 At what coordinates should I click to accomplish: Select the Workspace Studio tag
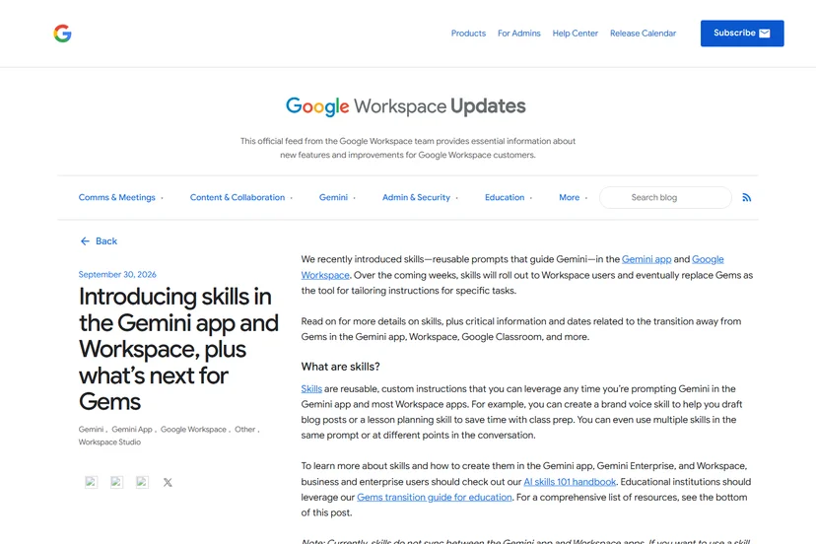(x=109, y=442)
